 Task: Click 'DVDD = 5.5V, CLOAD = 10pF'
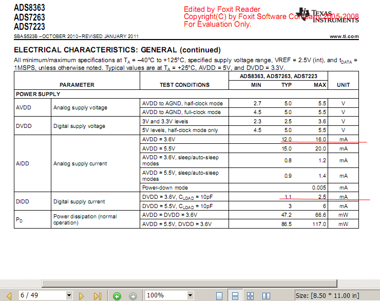point(177,206)
